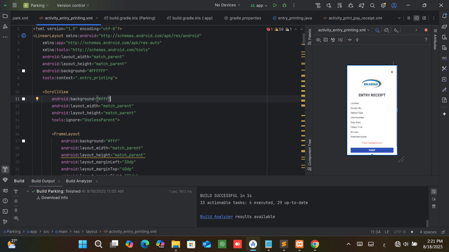Collapse the Build Parking result node
The width and height of the screenshot is (449, 252).
[x=28, y=191]
